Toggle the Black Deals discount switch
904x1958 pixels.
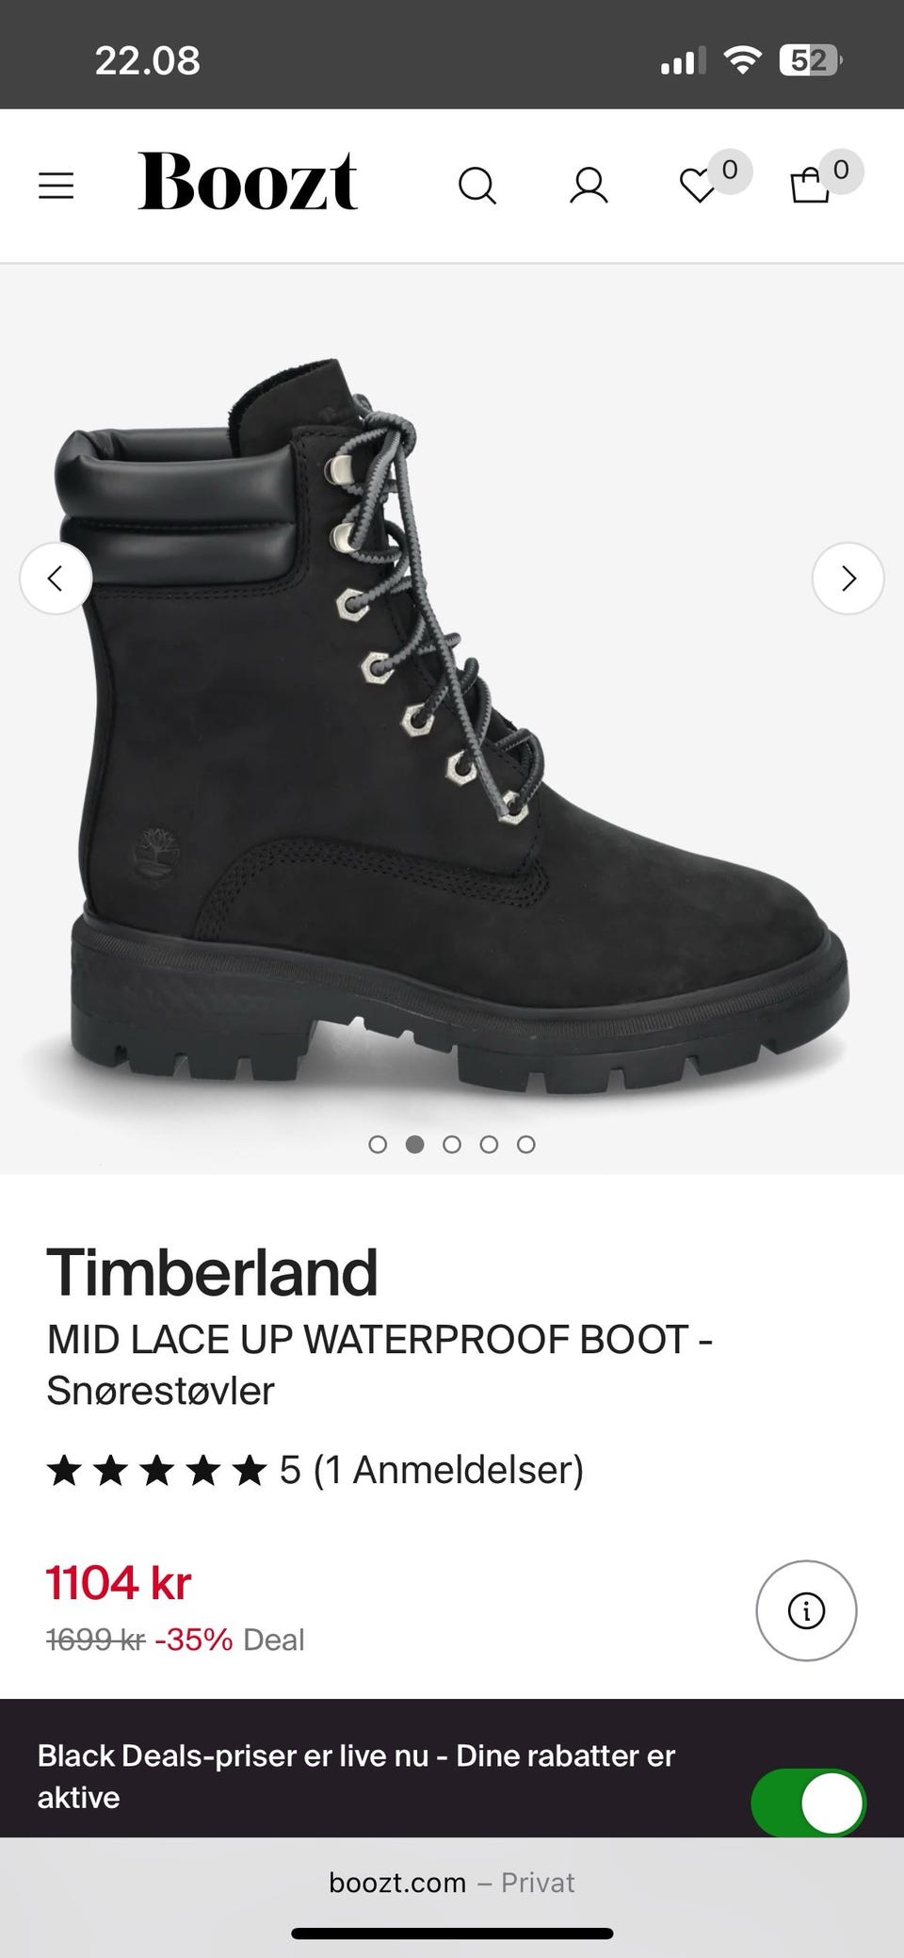coord(808,1803)
